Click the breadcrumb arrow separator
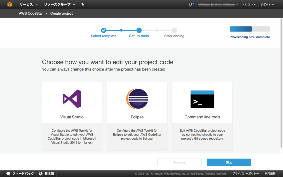 (x=46, y=13)
